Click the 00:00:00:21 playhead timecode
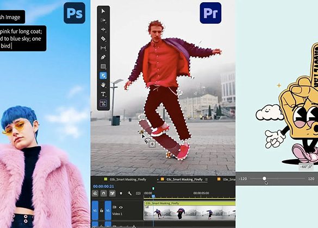 tap(103, 186)
